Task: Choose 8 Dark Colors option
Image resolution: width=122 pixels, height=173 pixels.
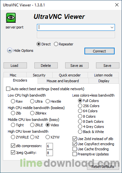Action: click(x=80, y=122)
